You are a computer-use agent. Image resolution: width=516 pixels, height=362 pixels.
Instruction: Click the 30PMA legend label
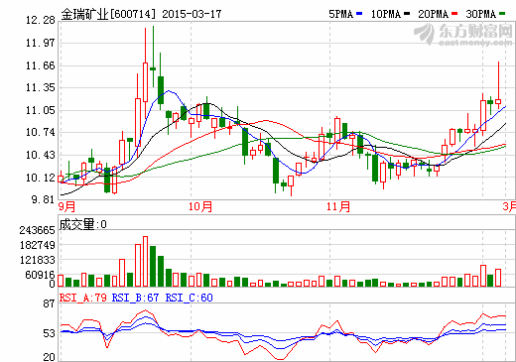pos(481,14)
